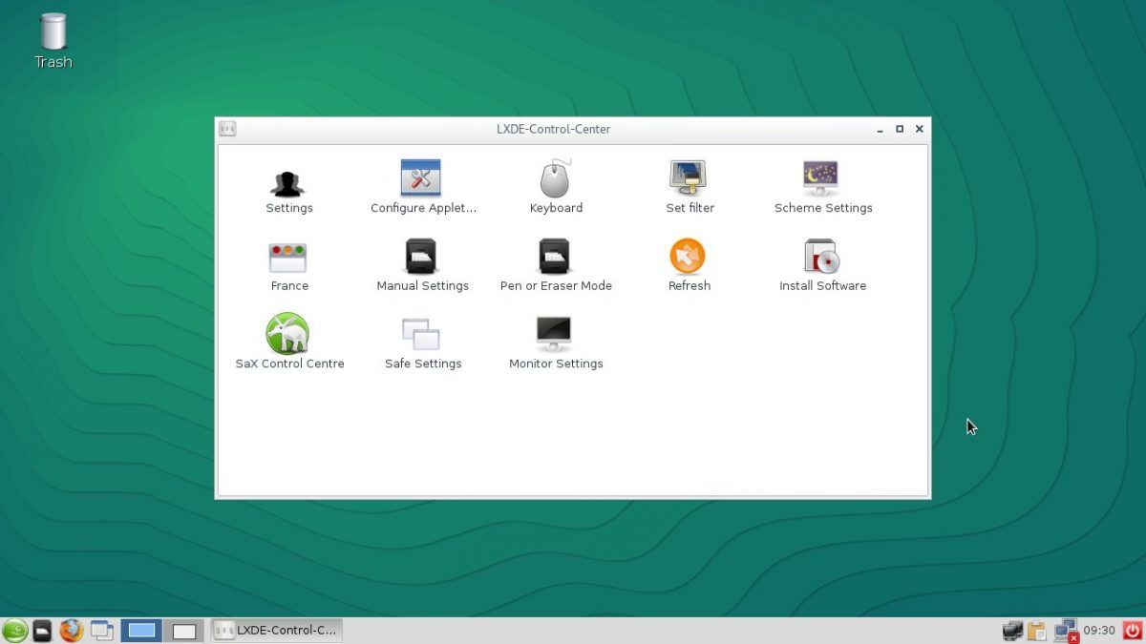This screenshot has width=1146, height=644.
Task: Select Pen or Eraser Mode
Action: click(556, 256)
